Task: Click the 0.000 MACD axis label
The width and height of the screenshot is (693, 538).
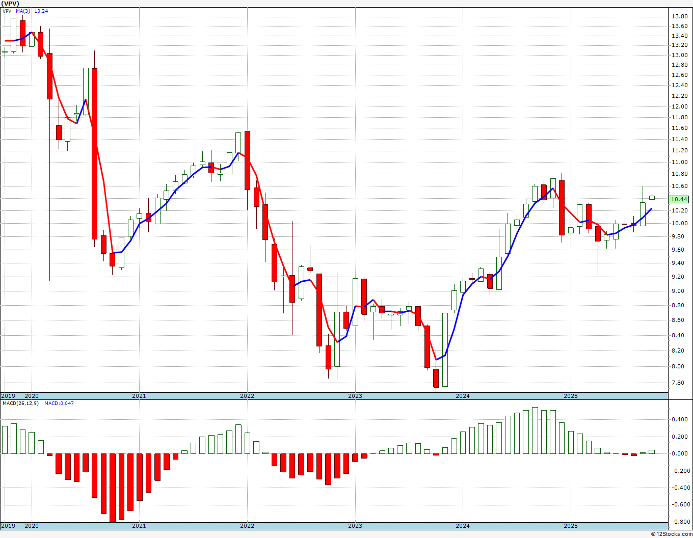Action: (x=680, y=453)
